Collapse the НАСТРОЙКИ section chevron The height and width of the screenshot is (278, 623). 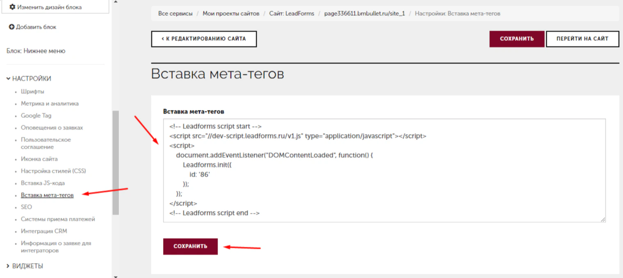[8, 79]
